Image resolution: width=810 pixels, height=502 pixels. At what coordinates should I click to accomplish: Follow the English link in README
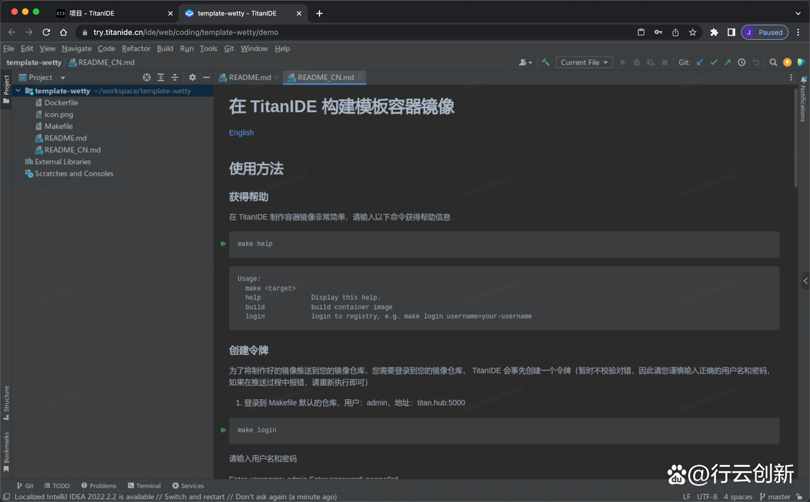pyautogui.click(x=241, y=132)
